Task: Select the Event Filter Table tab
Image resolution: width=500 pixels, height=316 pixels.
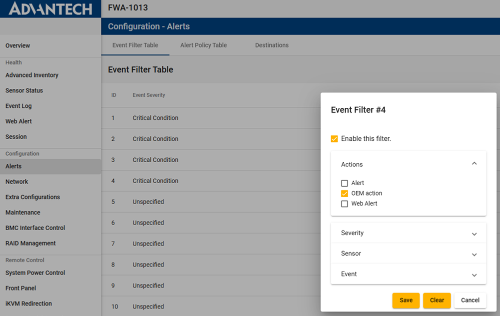Action: point(135,45)
